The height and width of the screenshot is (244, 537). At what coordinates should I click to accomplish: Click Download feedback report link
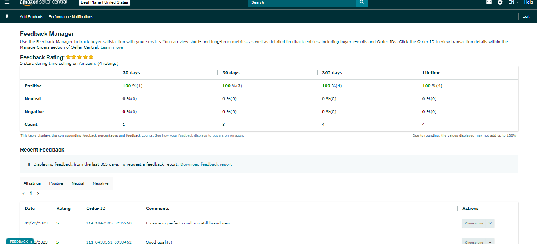[x=206, y=164]
